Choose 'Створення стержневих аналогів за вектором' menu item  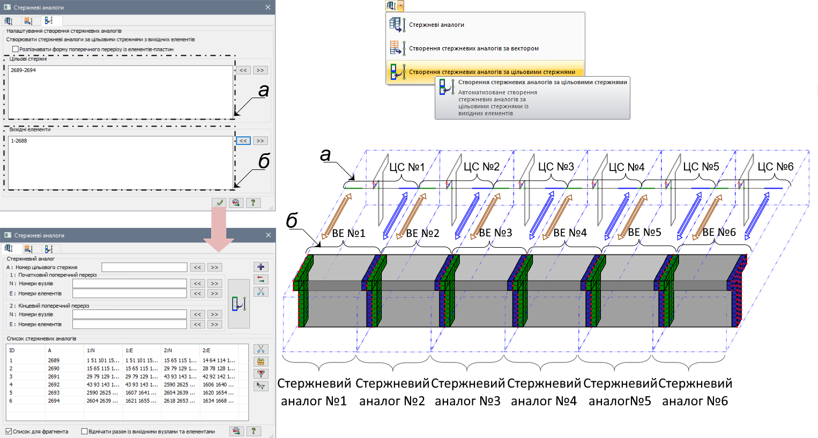point(473,48)
